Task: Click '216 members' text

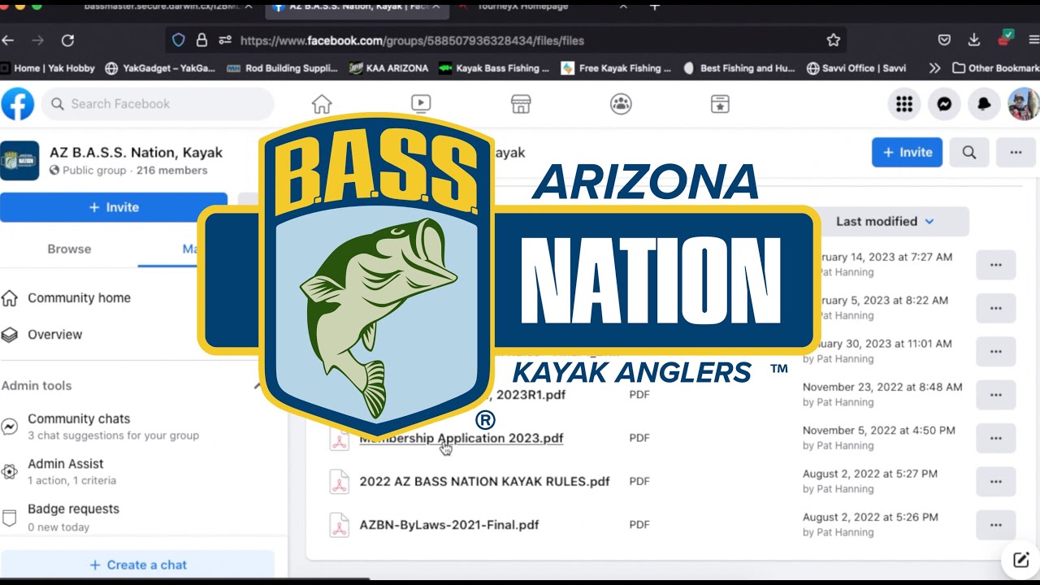Action: click(171, 171)
